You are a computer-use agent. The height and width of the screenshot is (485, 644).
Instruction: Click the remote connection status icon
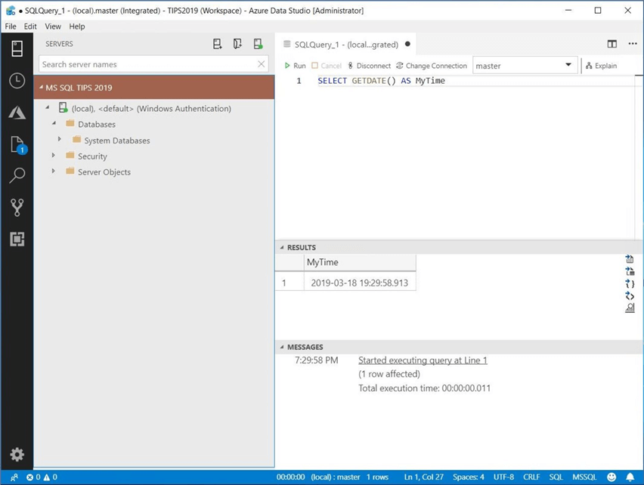click(14, 477)
